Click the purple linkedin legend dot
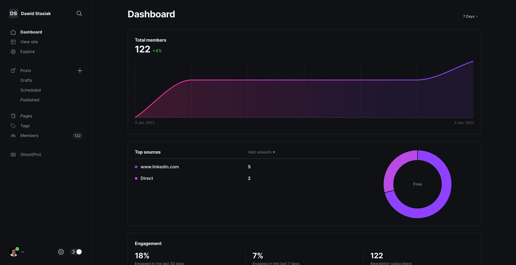Image resolution: width=516 pixels, height=265 pixels. (136, 167)
